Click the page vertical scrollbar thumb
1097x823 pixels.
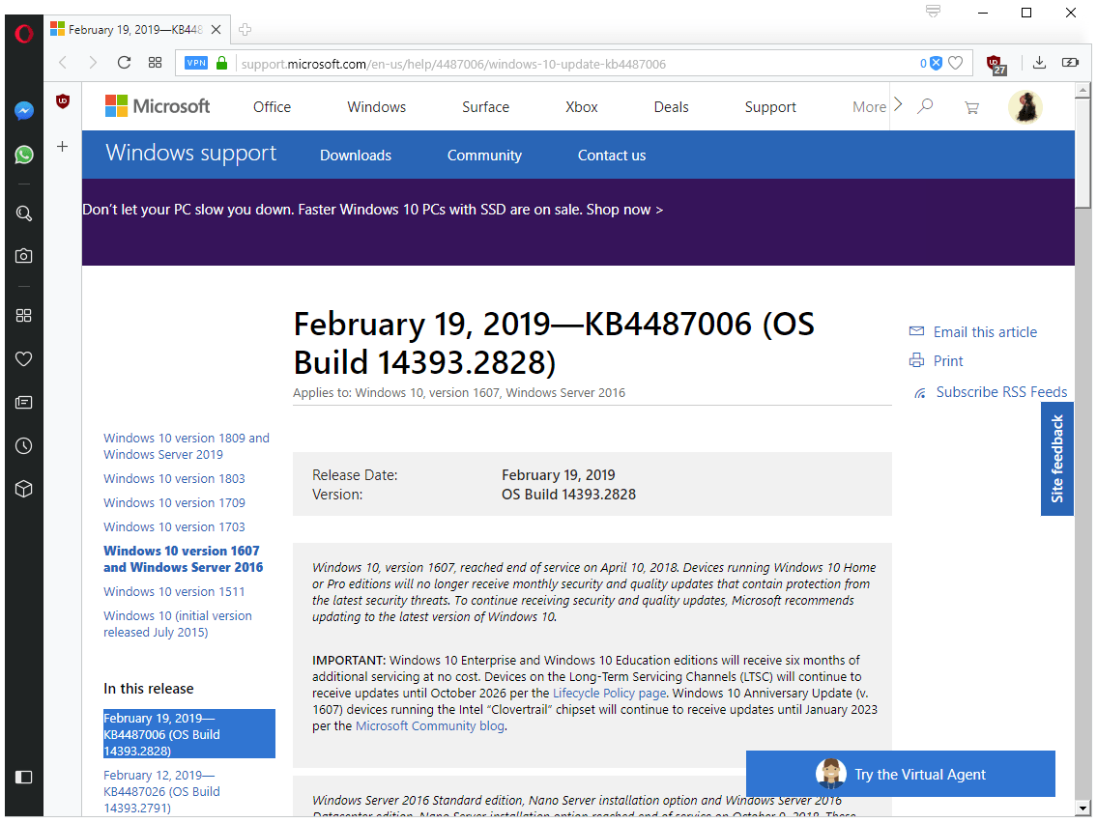1083,153
